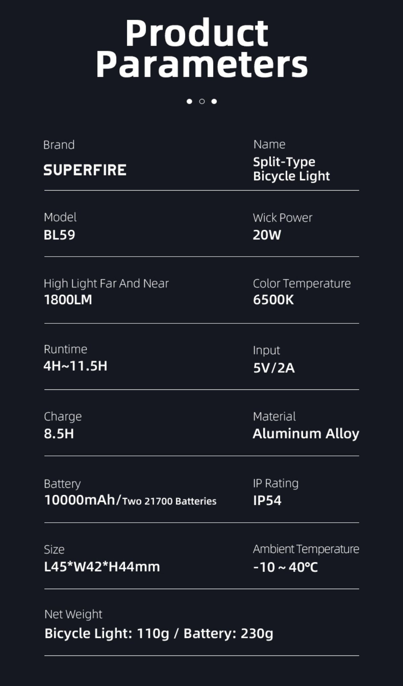Click the SUPERFIRE brand name
Screen dimensions: 403x686
pyautogui.click(x=85, y=170)
